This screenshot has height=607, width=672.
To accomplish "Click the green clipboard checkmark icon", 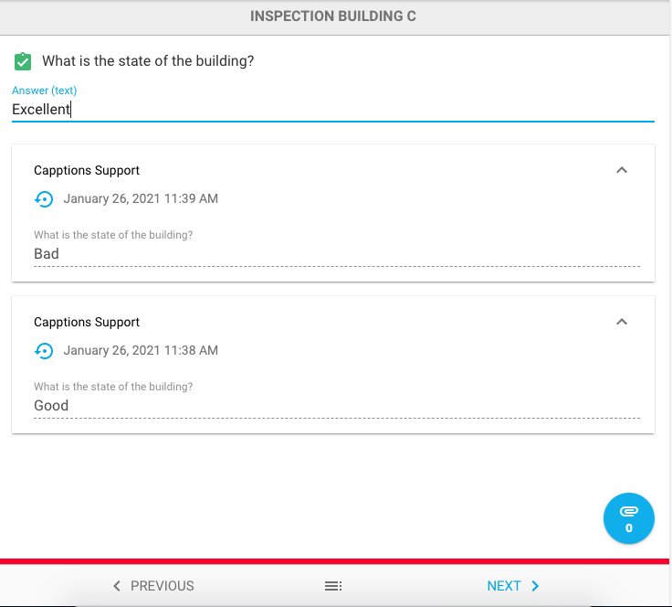I will point(23,61).
